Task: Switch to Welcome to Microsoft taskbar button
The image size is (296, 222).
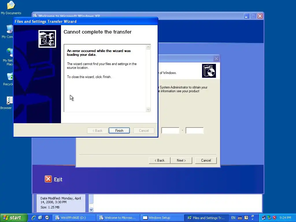Action: (118, 218)
